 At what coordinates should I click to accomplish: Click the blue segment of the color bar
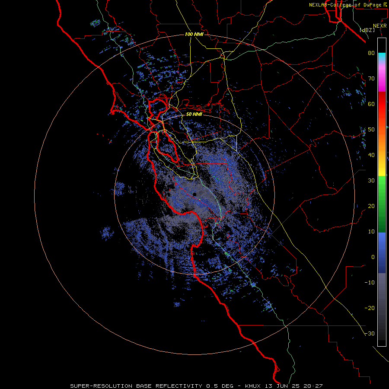pyautogui.click(x=382, y=252)
